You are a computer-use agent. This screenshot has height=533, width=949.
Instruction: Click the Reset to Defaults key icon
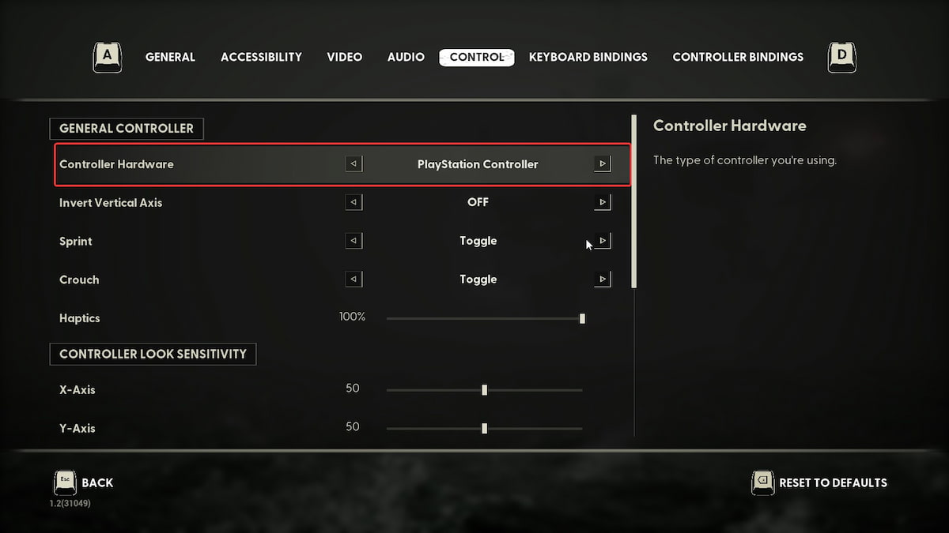(762, 482)
